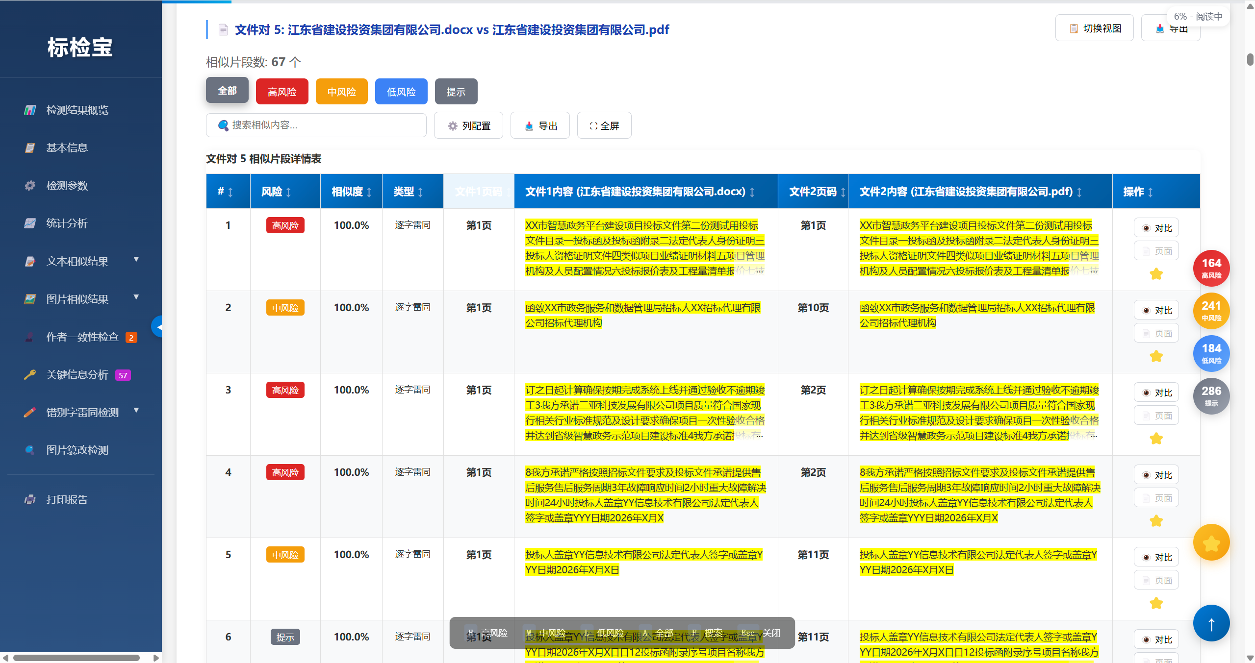This screenshot has height=663, width=1255.
Task: Sort the table by 风险 column
Action: pyautogui.click(x=285, y=192)
